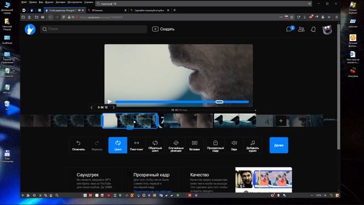364x205 pixels.
Task: Click the browser back button
Action: 51,17
